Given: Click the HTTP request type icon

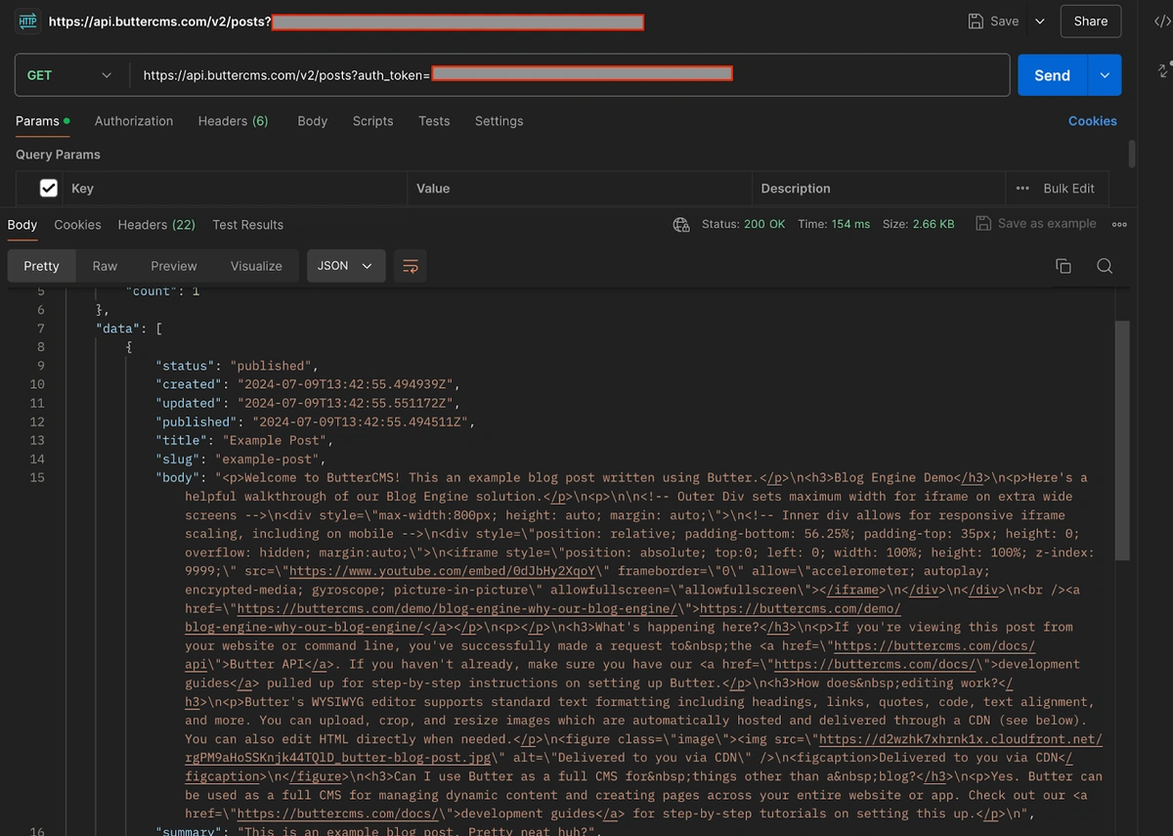Looking at the screenshot, I should [27, 22].
